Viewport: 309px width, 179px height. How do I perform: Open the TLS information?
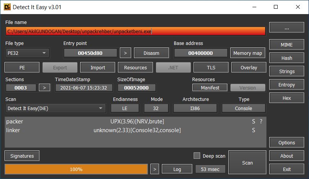click(211, 67)
